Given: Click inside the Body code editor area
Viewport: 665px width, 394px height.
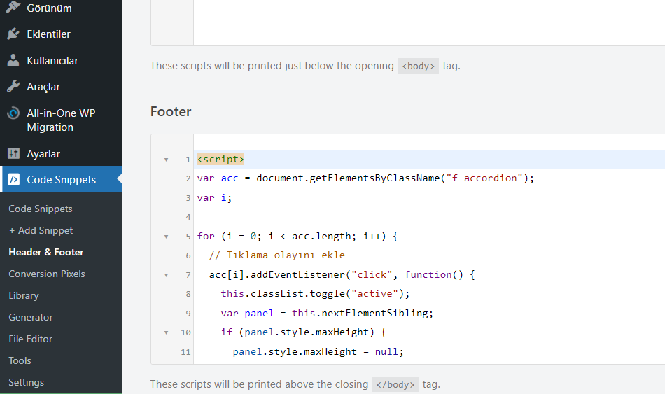Looking at the screenshot, I should point(429,21).
